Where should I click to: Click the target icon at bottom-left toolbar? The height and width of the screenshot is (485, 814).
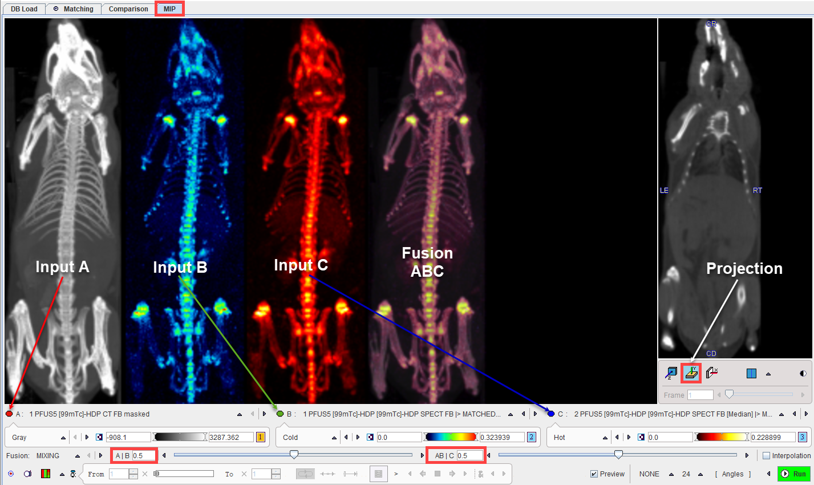(x=11, y=474)
